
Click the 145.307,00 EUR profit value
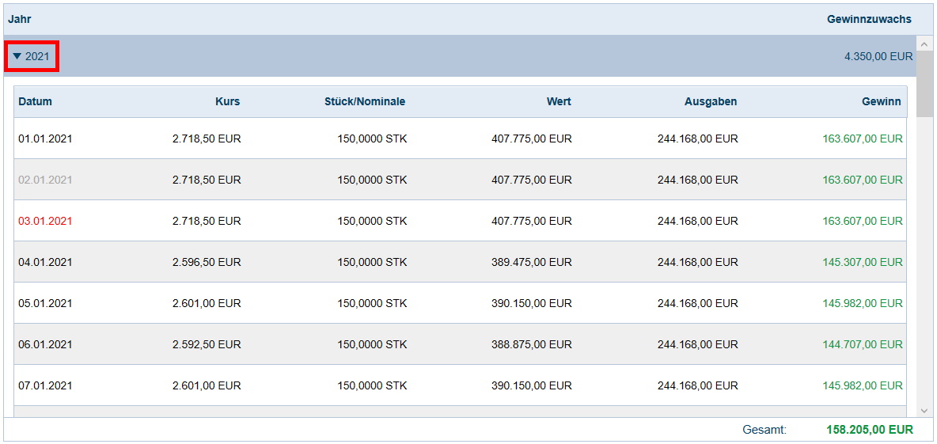pos(862,262)
